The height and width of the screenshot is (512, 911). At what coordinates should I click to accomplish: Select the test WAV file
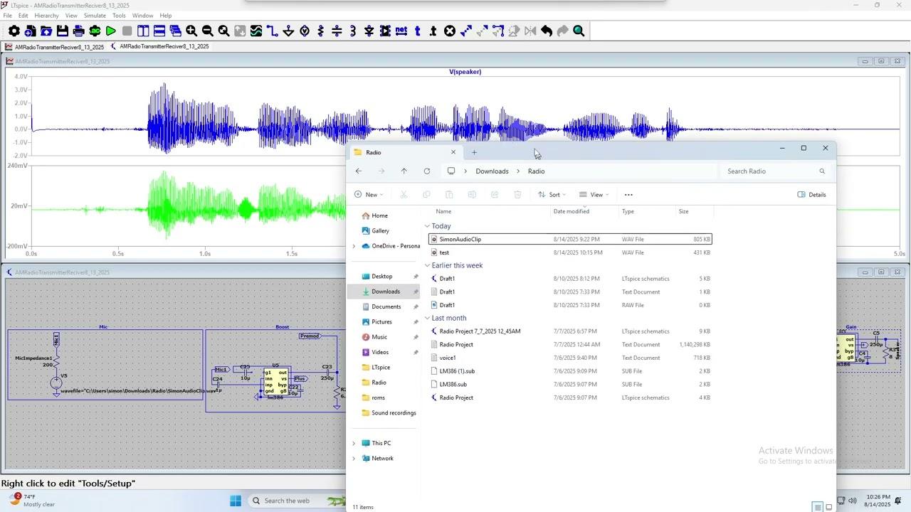click(x=570, y=252)
